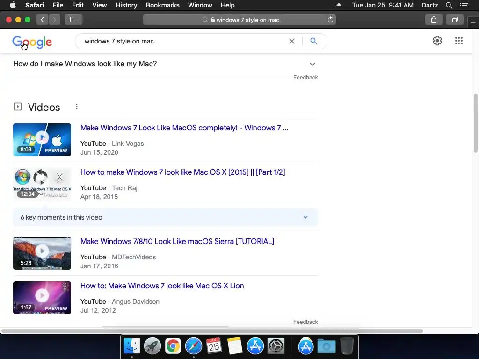Play the 8:03 video thumbnail
This screenshot has height=359, width=479.
pyautogui.click(x=42, y=139)
